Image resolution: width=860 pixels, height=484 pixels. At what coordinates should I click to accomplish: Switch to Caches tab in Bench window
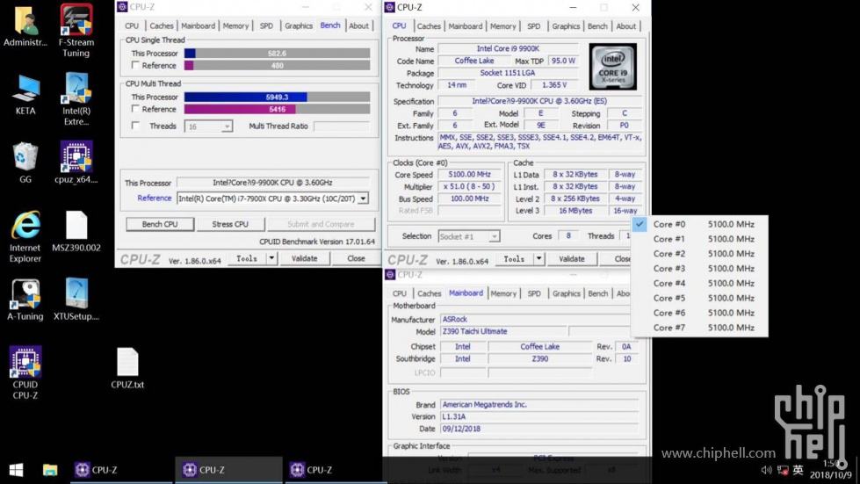tap(162, 25)
